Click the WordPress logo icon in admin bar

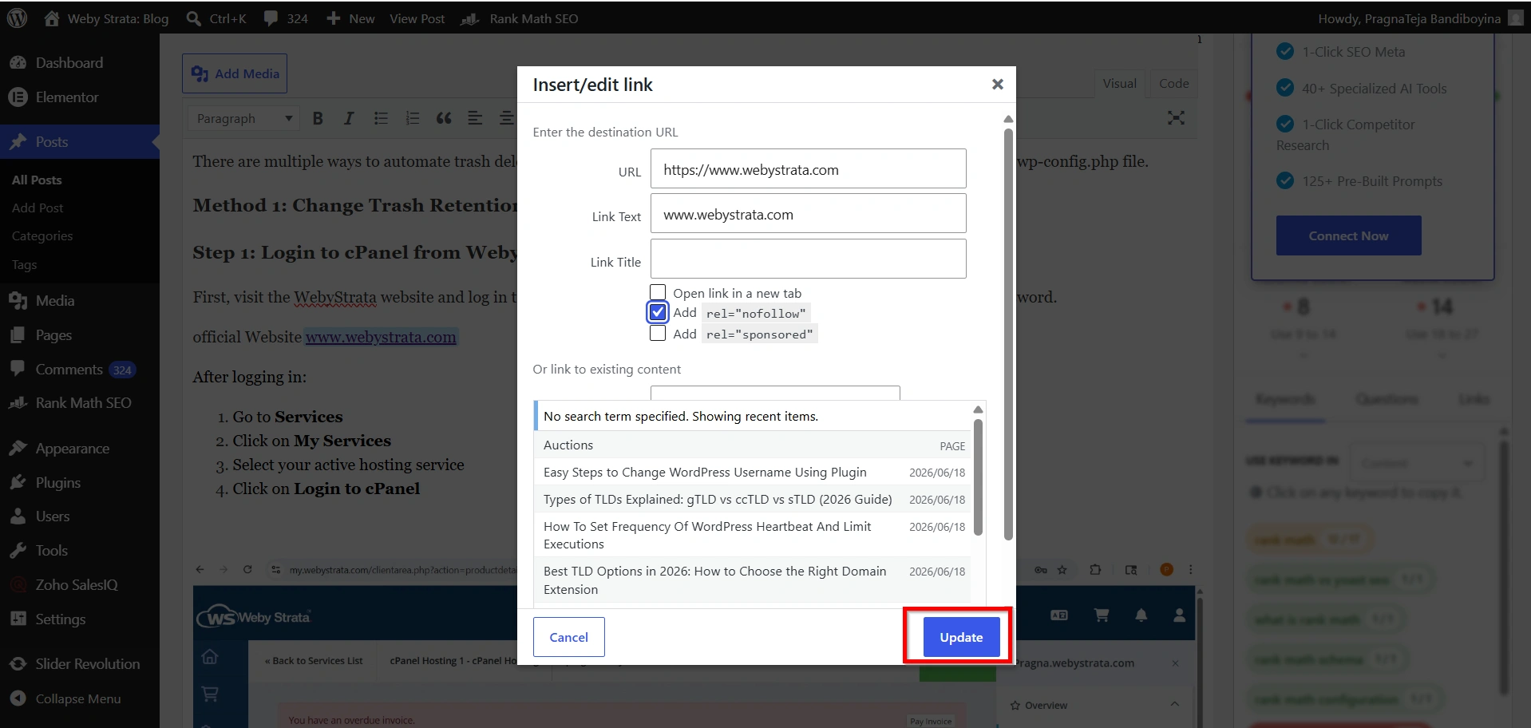click(18, 18)
